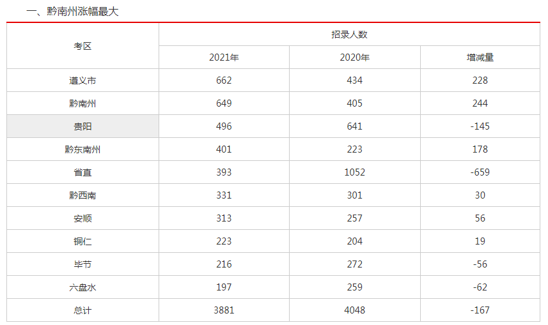Click the 招录人数 header cell
Viewport: 548px width, 325px height.
(x=349, y=34)
